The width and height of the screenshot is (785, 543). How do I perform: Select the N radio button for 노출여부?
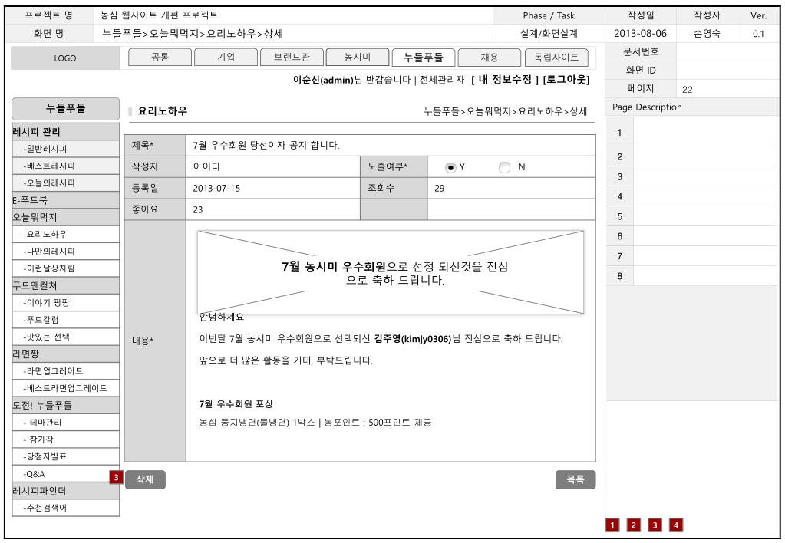coord(505,168)
